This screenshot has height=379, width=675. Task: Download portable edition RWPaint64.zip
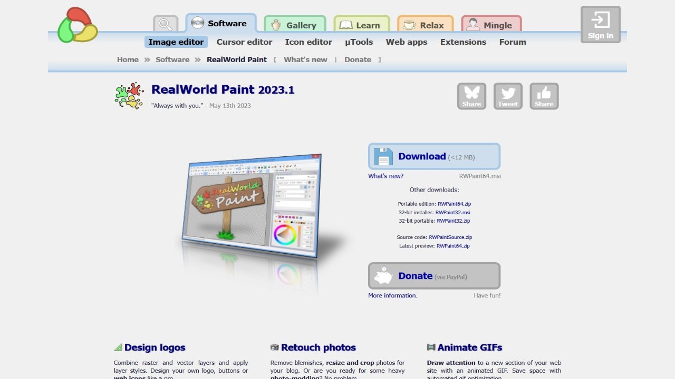pos(454,204)
